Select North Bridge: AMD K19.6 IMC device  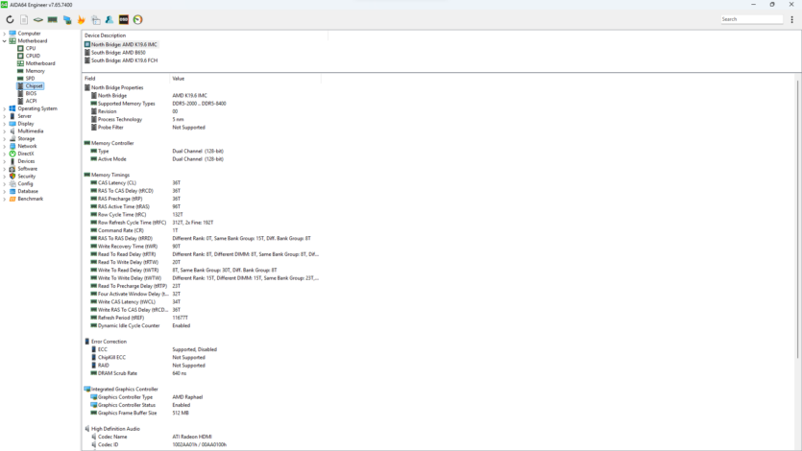[x=121, y=44]
